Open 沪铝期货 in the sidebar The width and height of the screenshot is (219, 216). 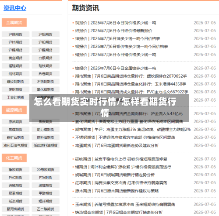(46, 34)
